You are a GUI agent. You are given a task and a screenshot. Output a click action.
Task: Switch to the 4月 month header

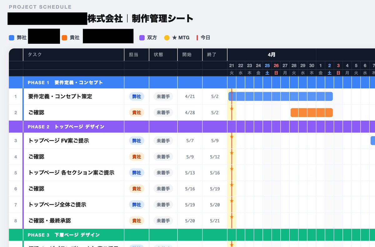(x=272, y=54)
